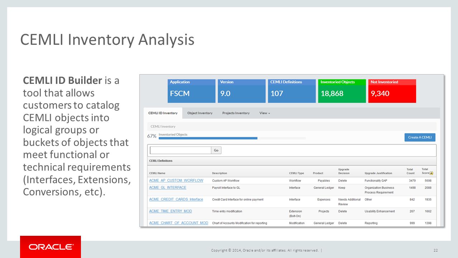Select the CEMLI Definitions 107 tile

pos(292,91)
